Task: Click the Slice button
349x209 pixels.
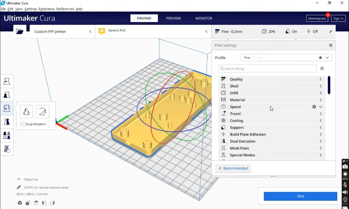Action: [x=301, y=196]
